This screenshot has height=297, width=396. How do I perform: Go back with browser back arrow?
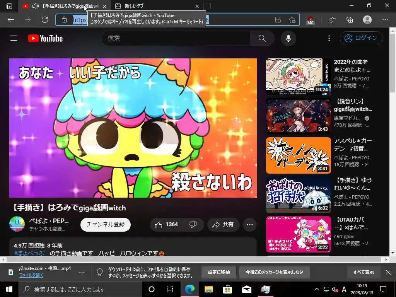pyautogui.click(x=11, y=20)
